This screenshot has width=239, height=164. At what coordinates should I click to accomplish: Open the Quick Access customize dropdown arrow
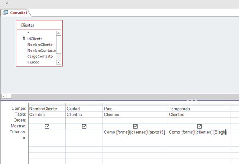point(6,3)
